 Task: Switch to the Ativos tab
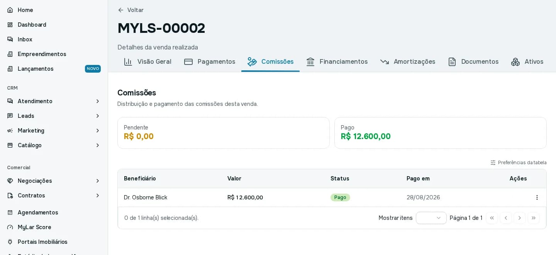pyautogui.click(x=527, y=62)
